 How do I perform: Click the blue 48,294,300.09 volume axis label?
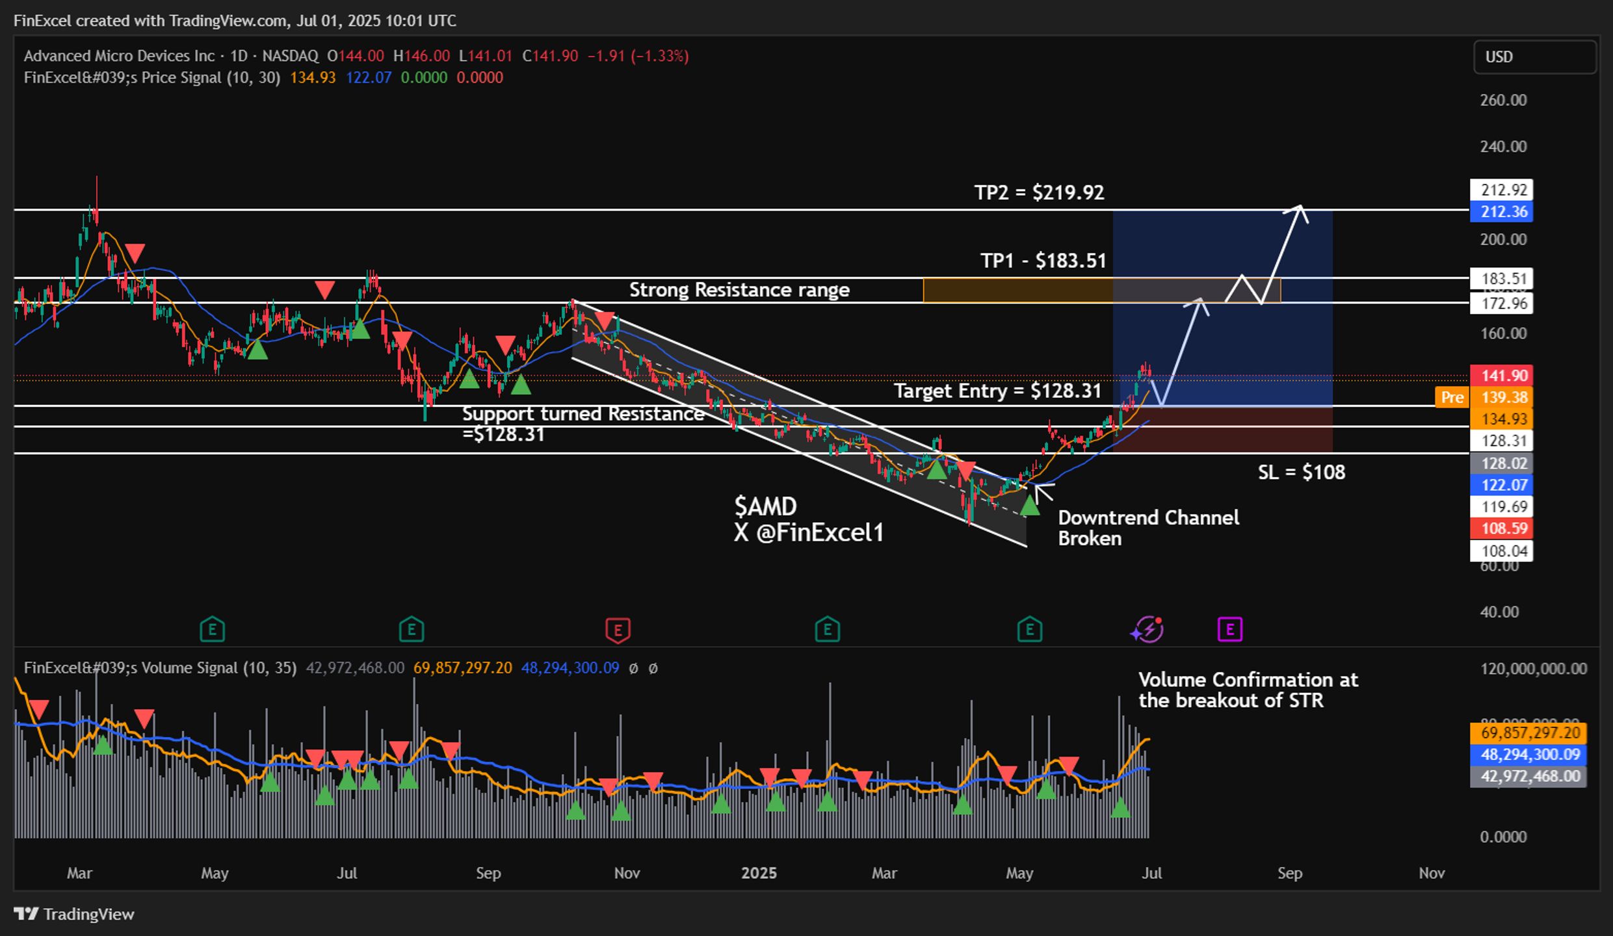[x=1528, y=755]
